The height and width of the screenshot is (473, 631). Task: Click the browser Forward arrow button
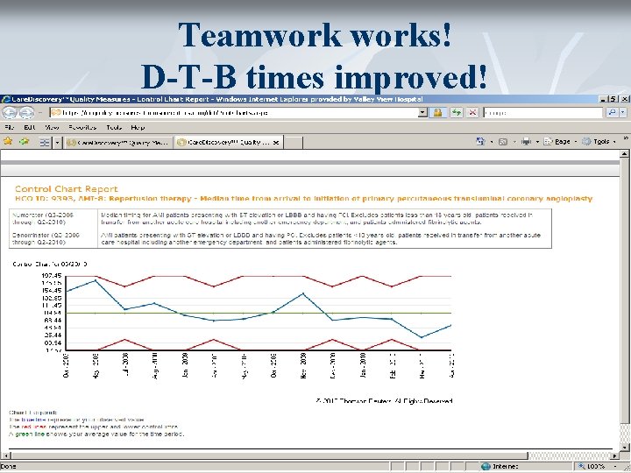tap(26, 113)
